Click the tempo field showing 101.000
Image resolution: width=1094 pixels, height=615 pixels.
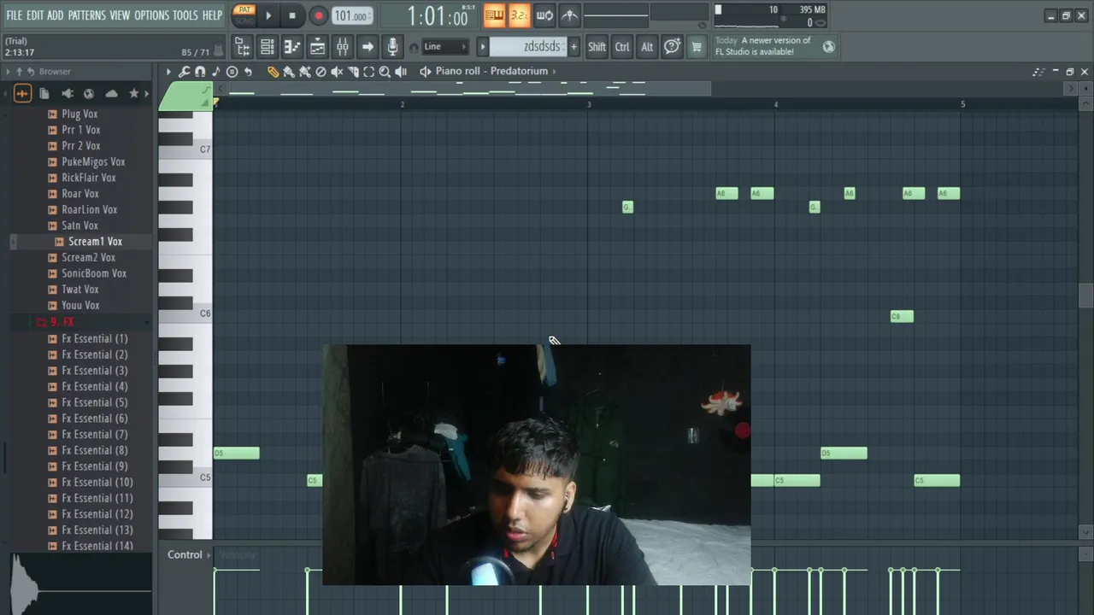(x=350, y=16)
